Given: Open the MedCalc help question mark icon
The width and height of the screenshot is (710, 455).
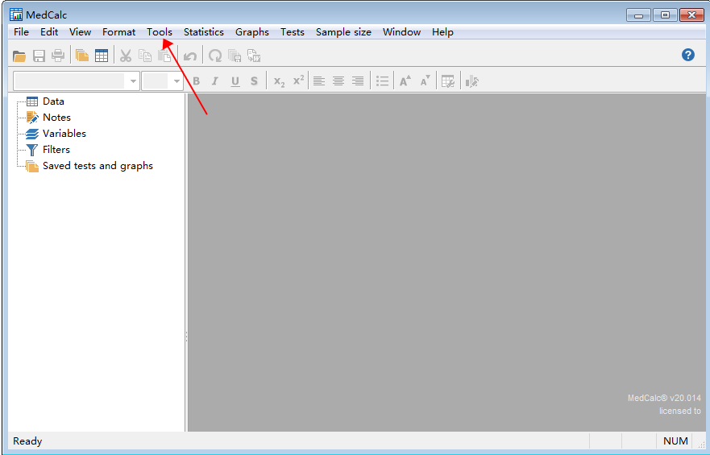Looking at the screenshot, I should pyautogui.click(x=687, y=56).
